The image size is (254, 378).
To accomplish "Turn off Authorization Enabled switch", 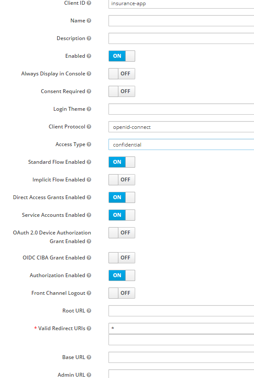I will 122,275.
